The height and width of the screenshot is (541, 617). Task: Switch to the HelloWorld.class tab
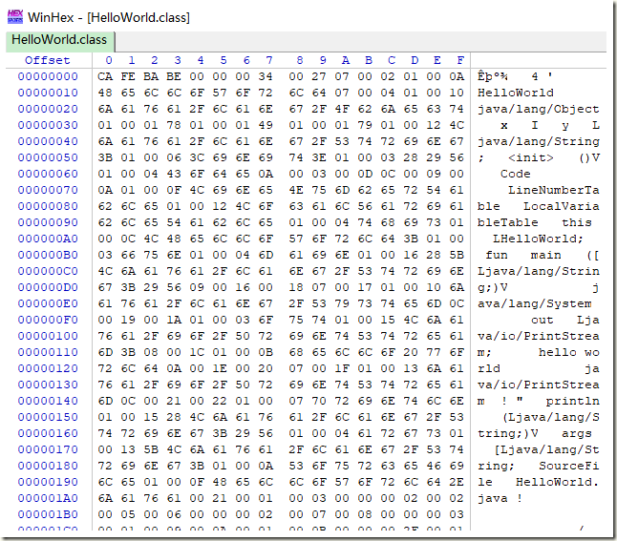[59, 40]
